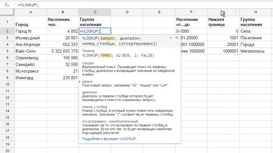The height and width of the screenshot is (153, 273).
Task: Click cell 'Спрингвилд'
Action: (x=31, y=58)
